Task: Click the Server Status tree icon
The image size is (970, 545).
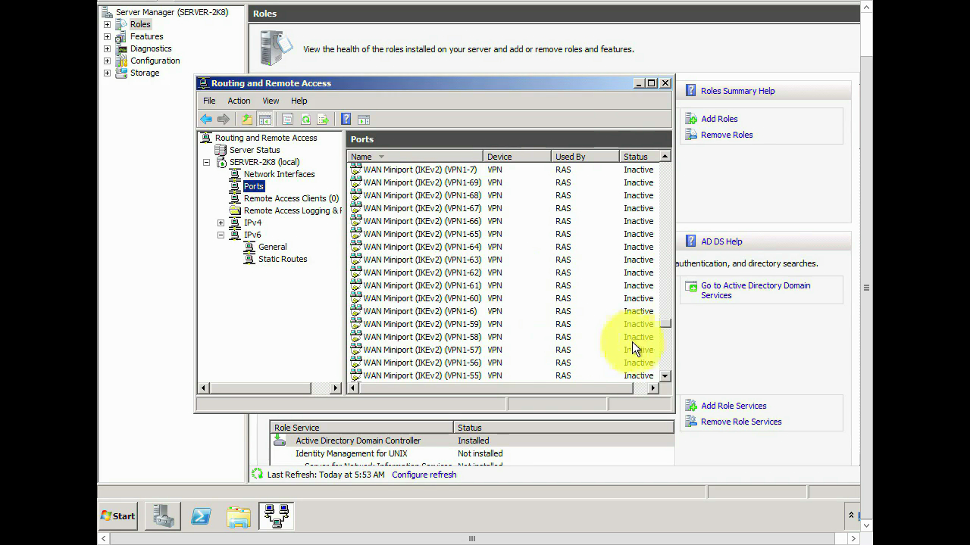Action: pos(221,150)
